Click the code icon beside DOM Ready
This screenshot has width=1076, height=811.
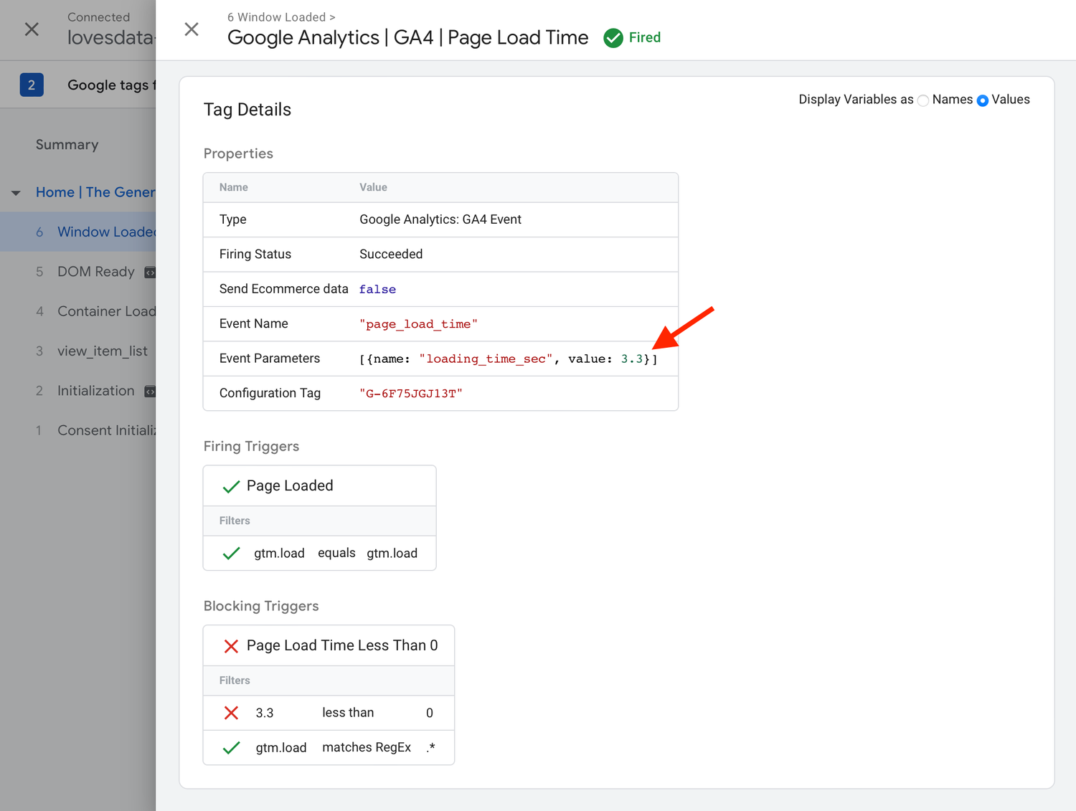(150, 272)
